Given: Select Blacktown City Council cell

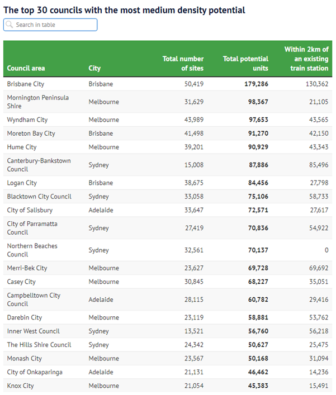Looking at the screenshot, I should coord(39,196).
